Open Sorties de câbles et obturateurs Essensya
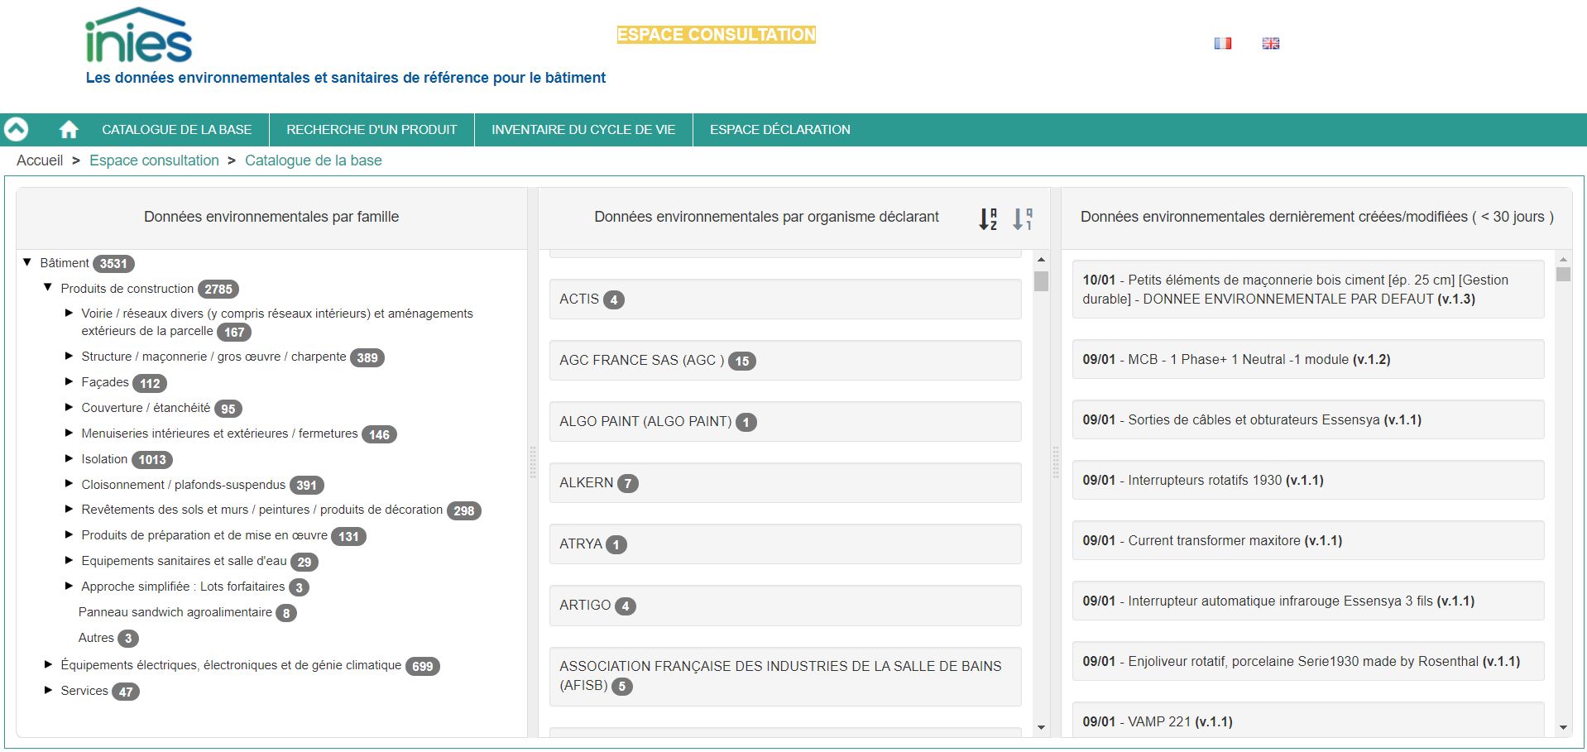This screenshot has width=1587, height=752. point(1308,419)
